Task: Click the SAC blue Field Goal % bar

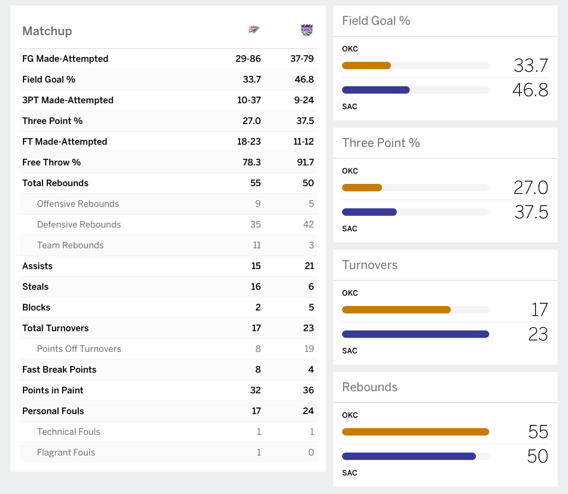Action: (376, 90)
